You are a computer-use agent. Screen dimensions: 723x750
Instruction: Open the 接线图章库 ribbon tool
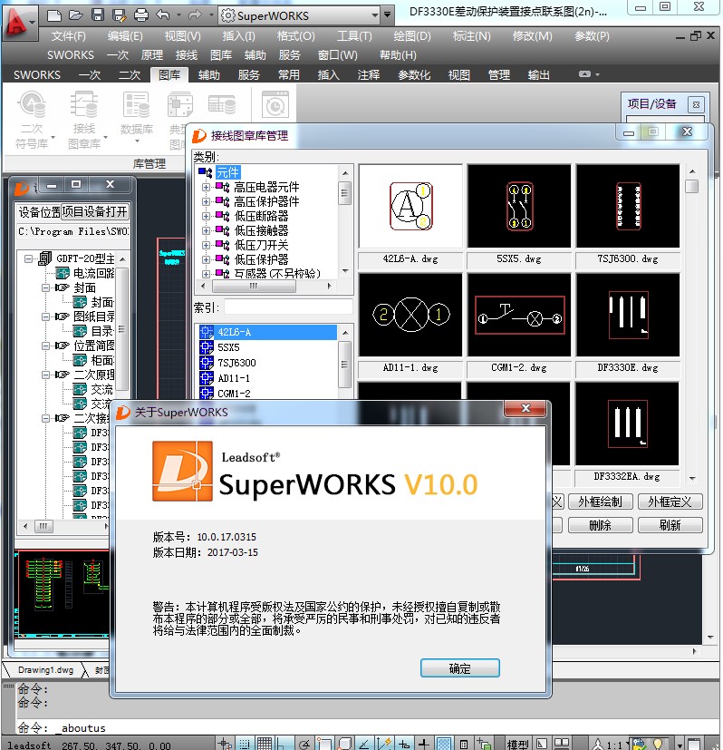tap(83, 121)
